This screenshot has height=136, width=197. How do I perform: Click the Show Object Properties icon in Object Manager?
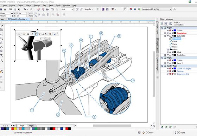[162, 23]
